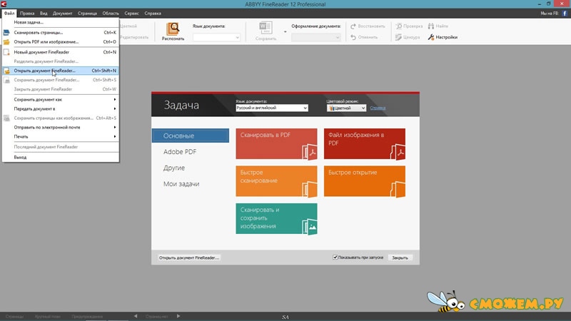Click the Настройки wrench icon
Viewport: 571px width, 321px height.
coord(431,37)
